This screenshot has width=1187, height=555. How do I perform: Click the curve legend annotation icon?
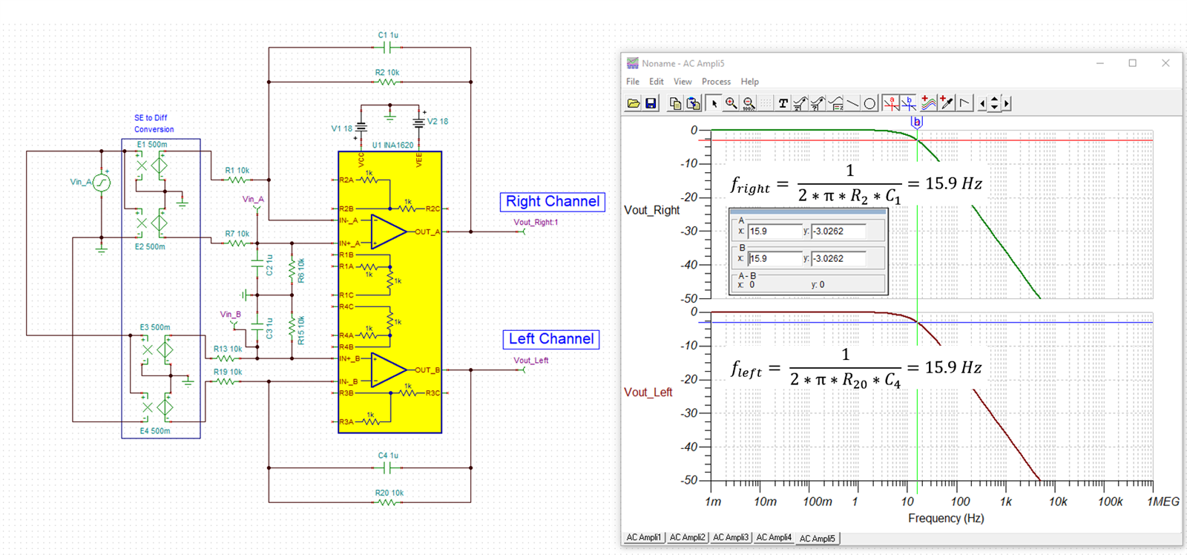(800, 103)
